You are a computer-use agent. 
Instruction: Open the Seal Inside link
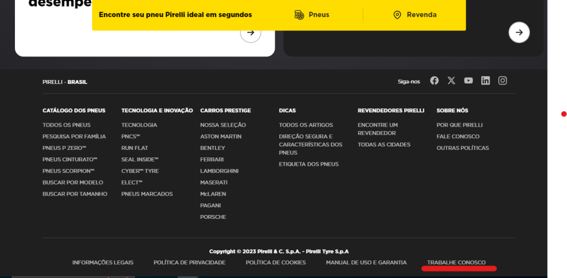[x=140, y=160]
